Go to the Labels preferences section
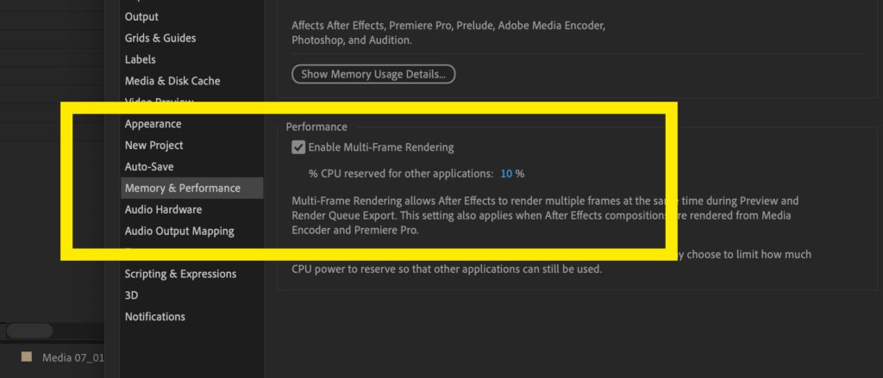 [x=141, y=59]
